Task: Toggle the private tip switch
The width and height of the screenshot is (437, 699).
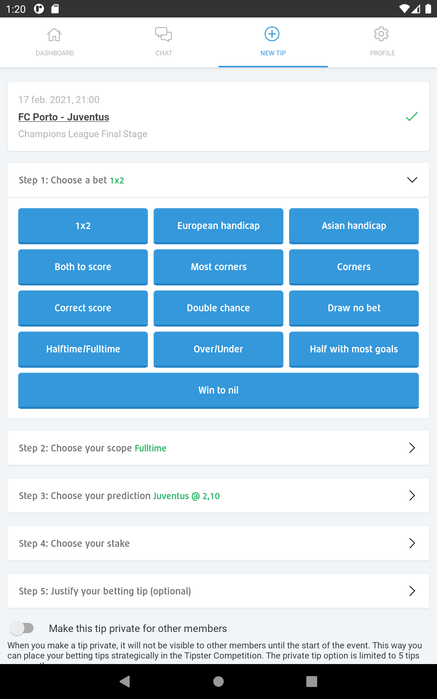Action: (x=22, y=628)
